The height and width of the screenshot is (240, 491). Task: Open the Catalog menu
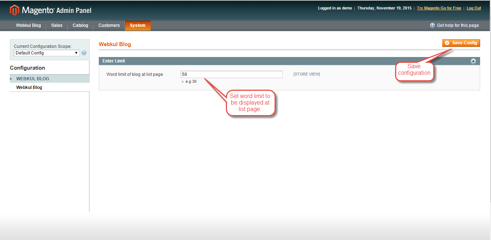pos(80,25)
